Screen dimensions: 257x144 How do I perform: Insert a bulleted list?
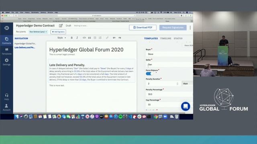[95, 38]
